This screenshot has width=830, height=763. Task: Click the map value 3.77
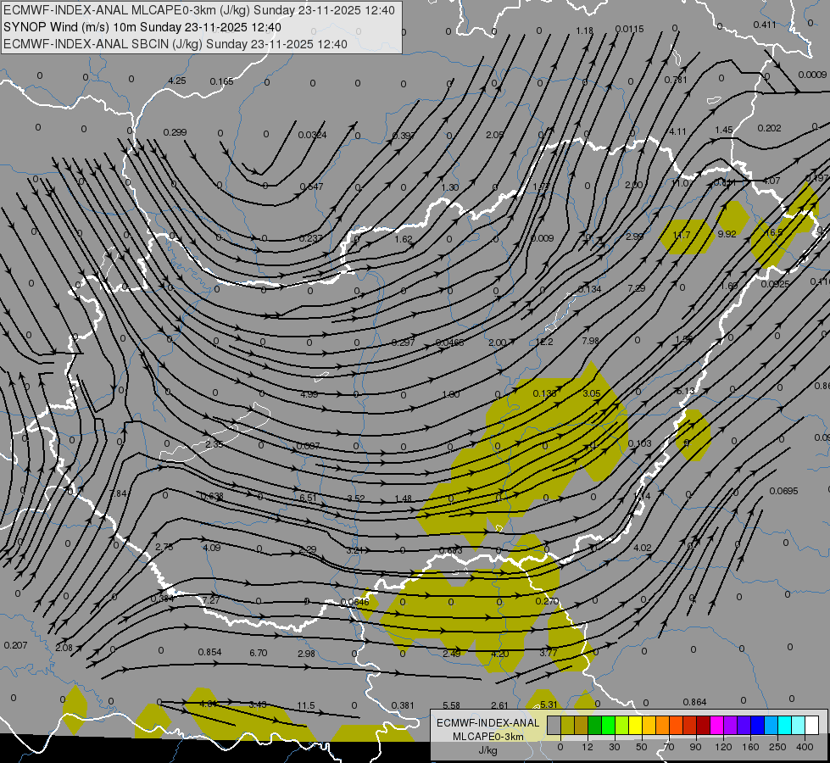[x=549, y=653]
